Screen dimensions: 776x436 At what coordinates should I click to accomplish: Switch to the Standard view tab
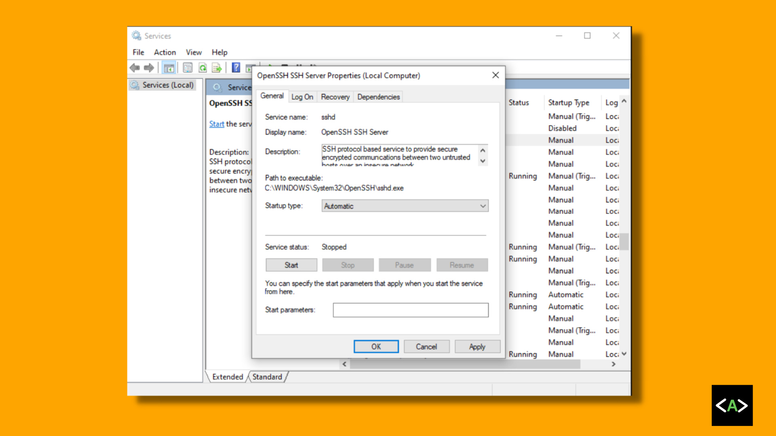267,377
